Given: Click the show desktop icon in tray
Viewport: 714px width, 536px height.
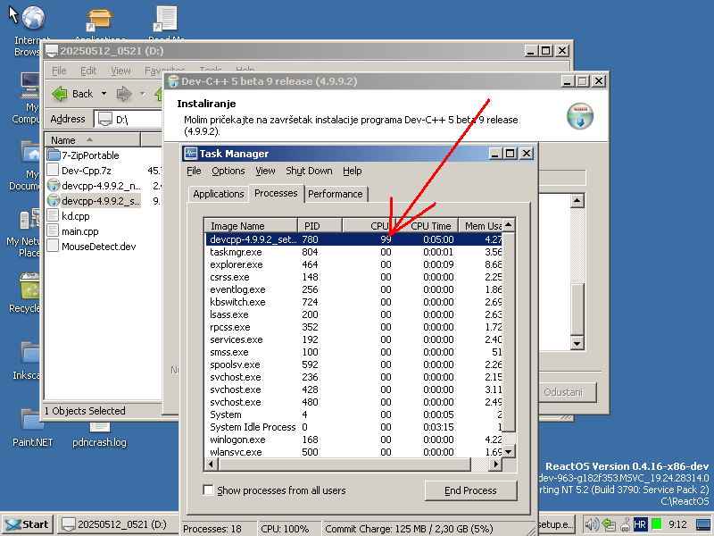Looking at the screenshot, I should tap(703, 524).
